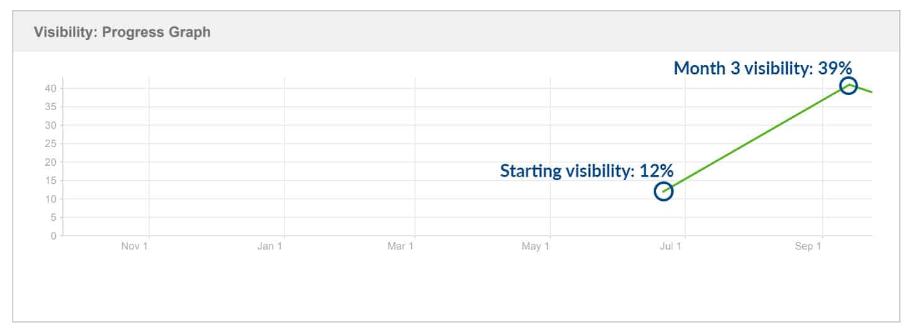The image size is (910, 334).
Task: Click the 10 value on y-axis
Action: pyautogui.click(x=51, y=199)
